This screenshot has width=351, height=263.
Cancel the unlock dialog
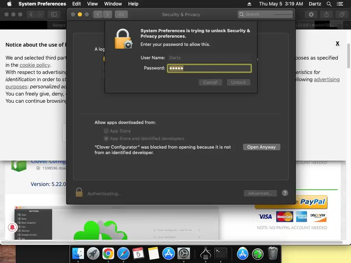point(210,82)
